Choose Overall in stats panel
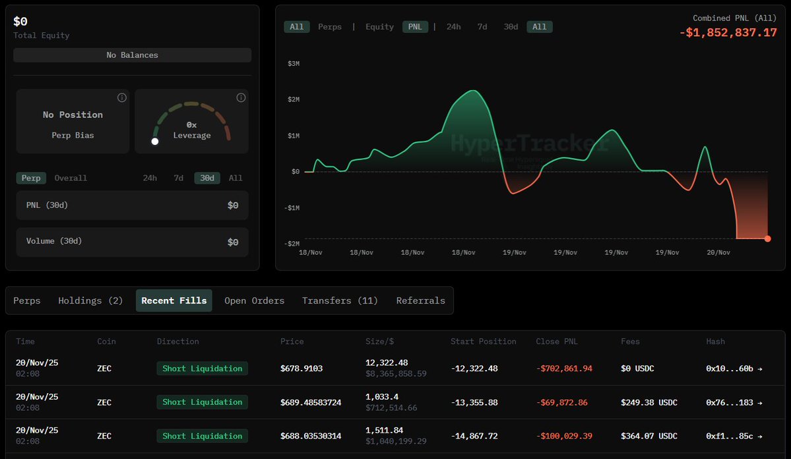 click(71, 178)
